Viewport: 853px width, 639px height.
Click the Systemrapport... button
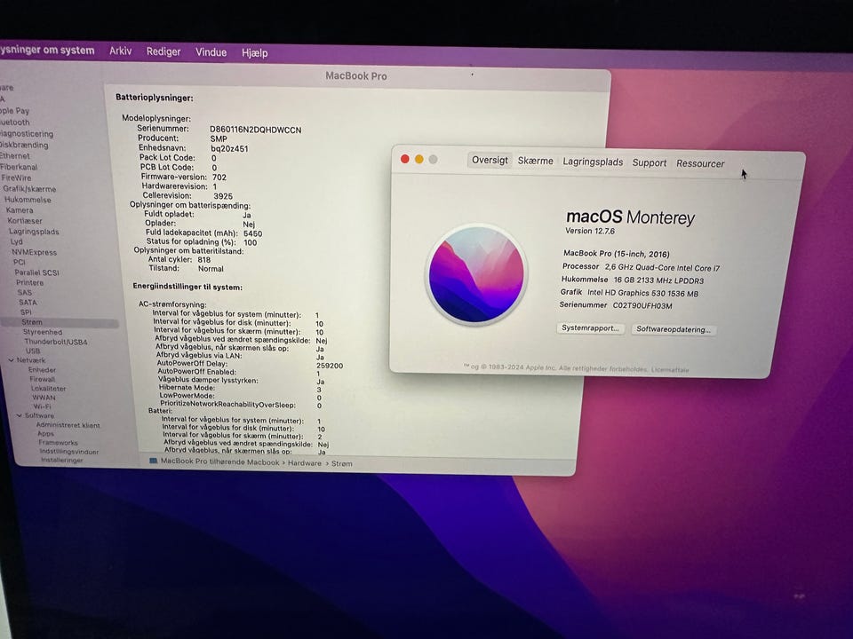590,328
